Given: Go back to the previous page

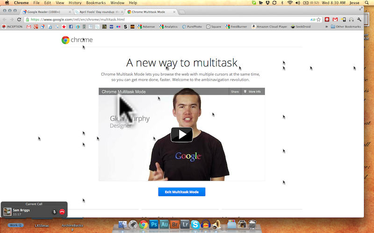Looking at the screenshot, I should point(5,20).
